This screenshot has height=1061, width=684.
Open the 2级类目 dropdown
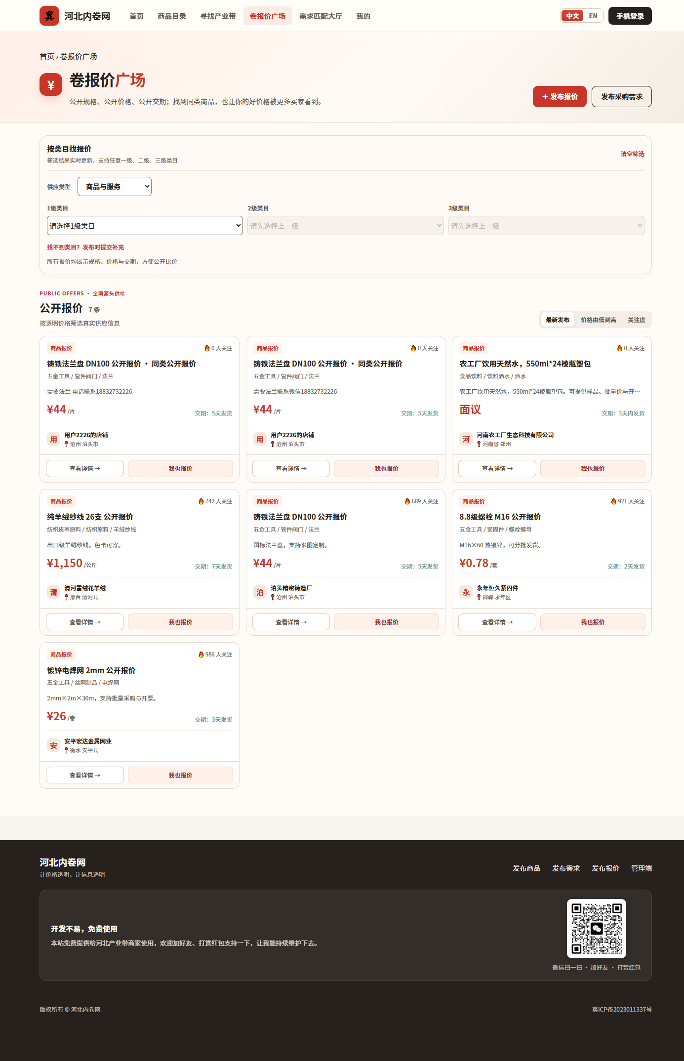(x=346, y=226)
